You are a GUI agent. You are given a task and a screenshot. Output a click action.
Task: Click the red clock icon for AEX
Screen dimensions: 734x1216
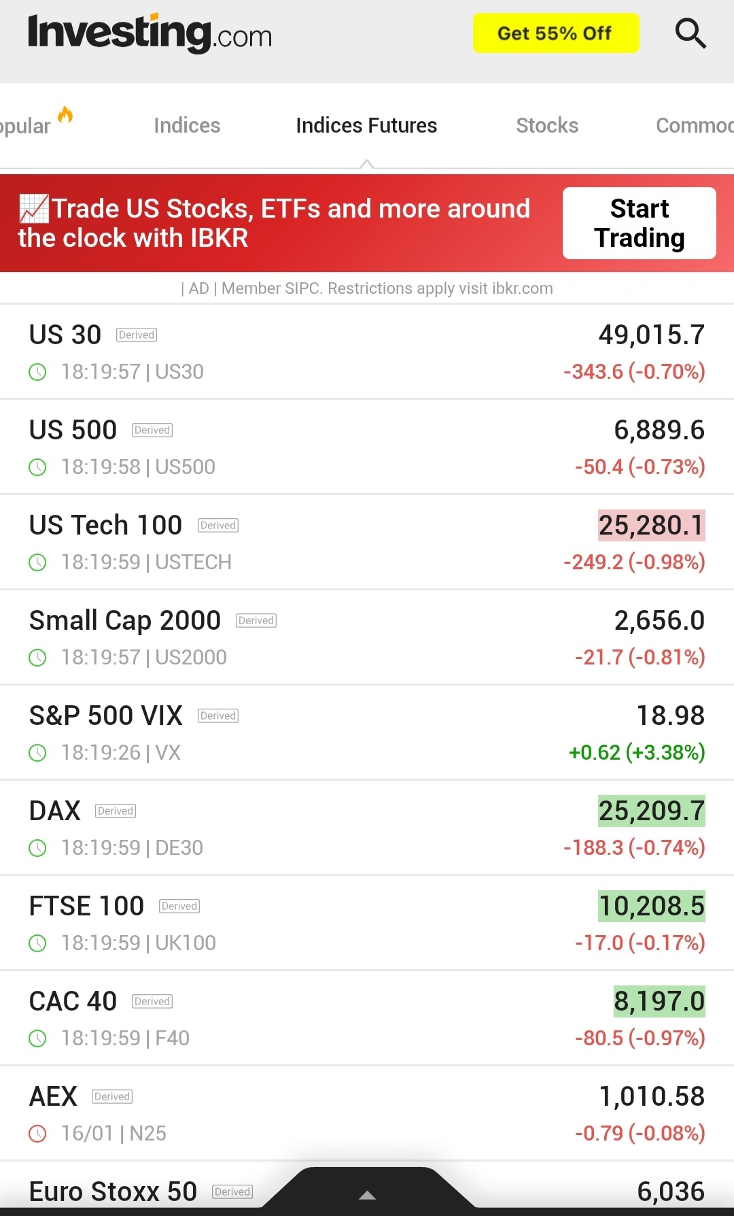tap(37, 1134)
